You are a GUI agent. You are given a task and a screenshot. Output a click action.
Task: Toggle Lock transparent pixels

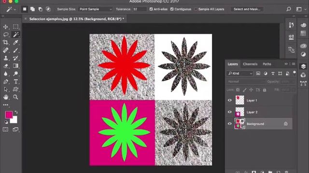click(238, 90)
